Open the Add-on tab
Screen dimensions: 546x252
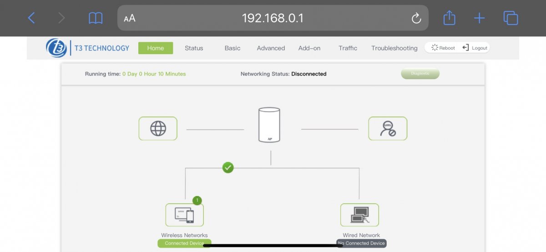pos(309,48)
